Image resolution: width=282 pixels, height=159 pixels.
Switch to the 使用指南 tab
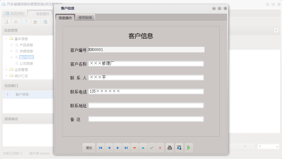pos(85,18)
